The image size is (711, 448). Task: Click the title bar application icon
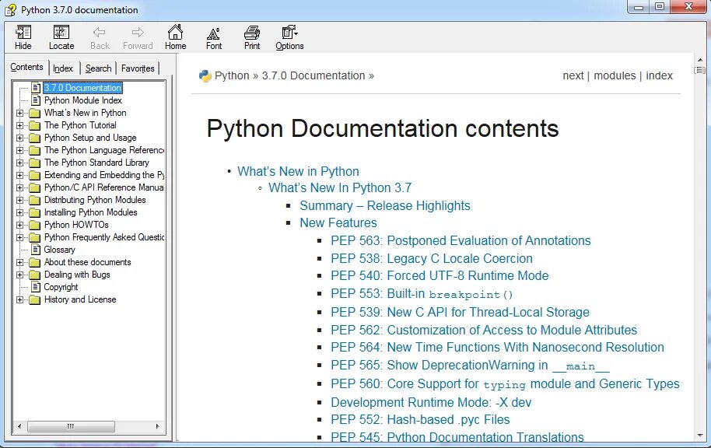(x=10, y=9)
